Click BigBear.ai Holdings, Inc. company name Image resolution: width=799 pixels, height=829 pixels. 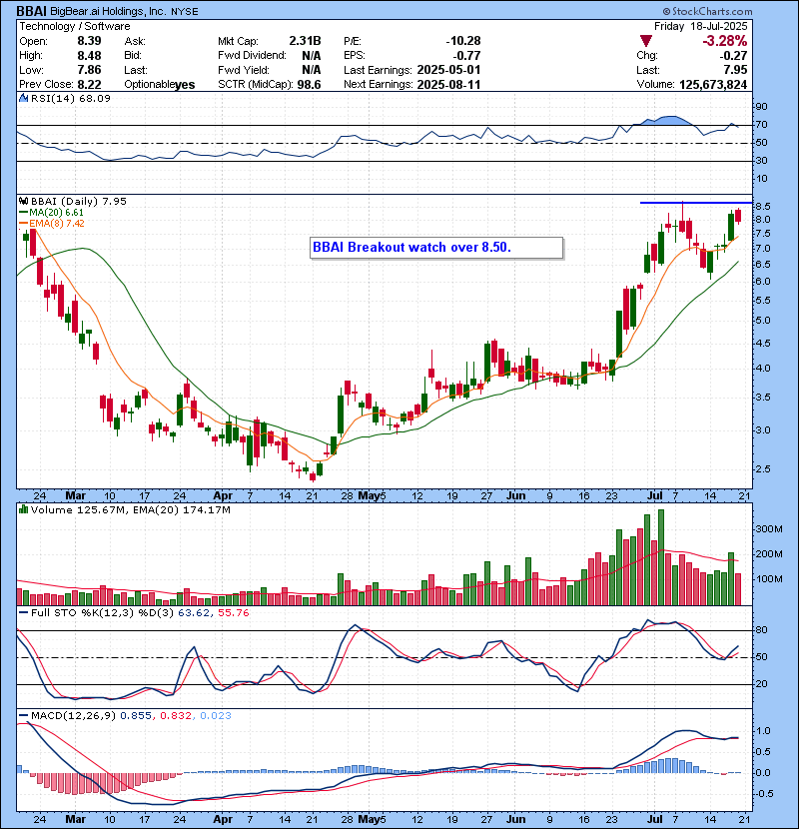click(109, 11)
